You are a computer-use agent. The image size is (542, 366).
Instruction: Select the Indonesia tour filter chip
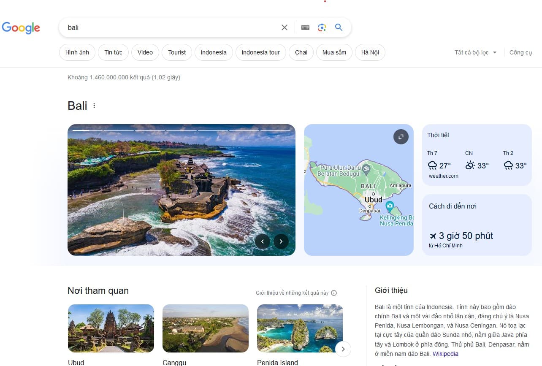point(260,52)
